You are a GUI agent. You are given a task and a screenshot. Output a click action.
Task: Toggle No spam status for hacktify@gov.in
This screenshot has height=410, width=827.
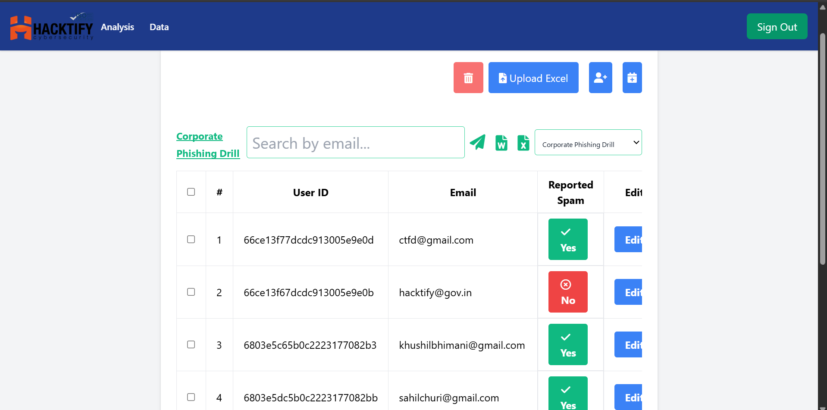coord(568,292)
